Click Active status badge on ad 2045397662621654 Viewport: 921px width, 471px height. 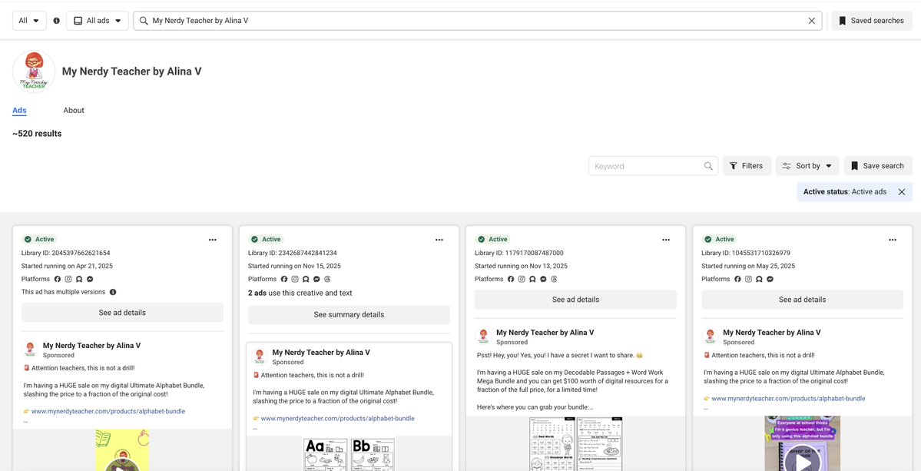tap(39, 240)
